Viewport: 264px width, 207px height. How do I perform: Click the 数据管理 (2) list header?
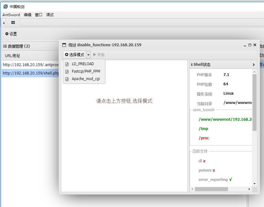point(16,46)
